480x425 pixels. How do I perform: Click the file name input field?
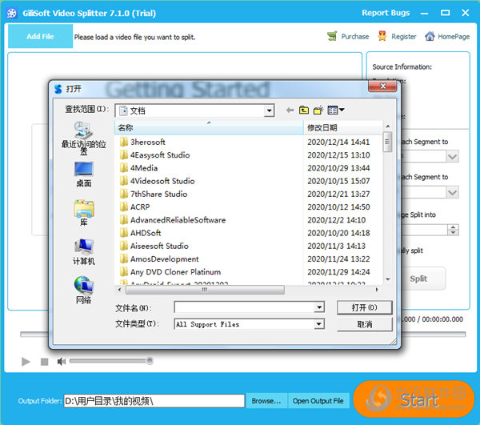(x=244, y=307)
